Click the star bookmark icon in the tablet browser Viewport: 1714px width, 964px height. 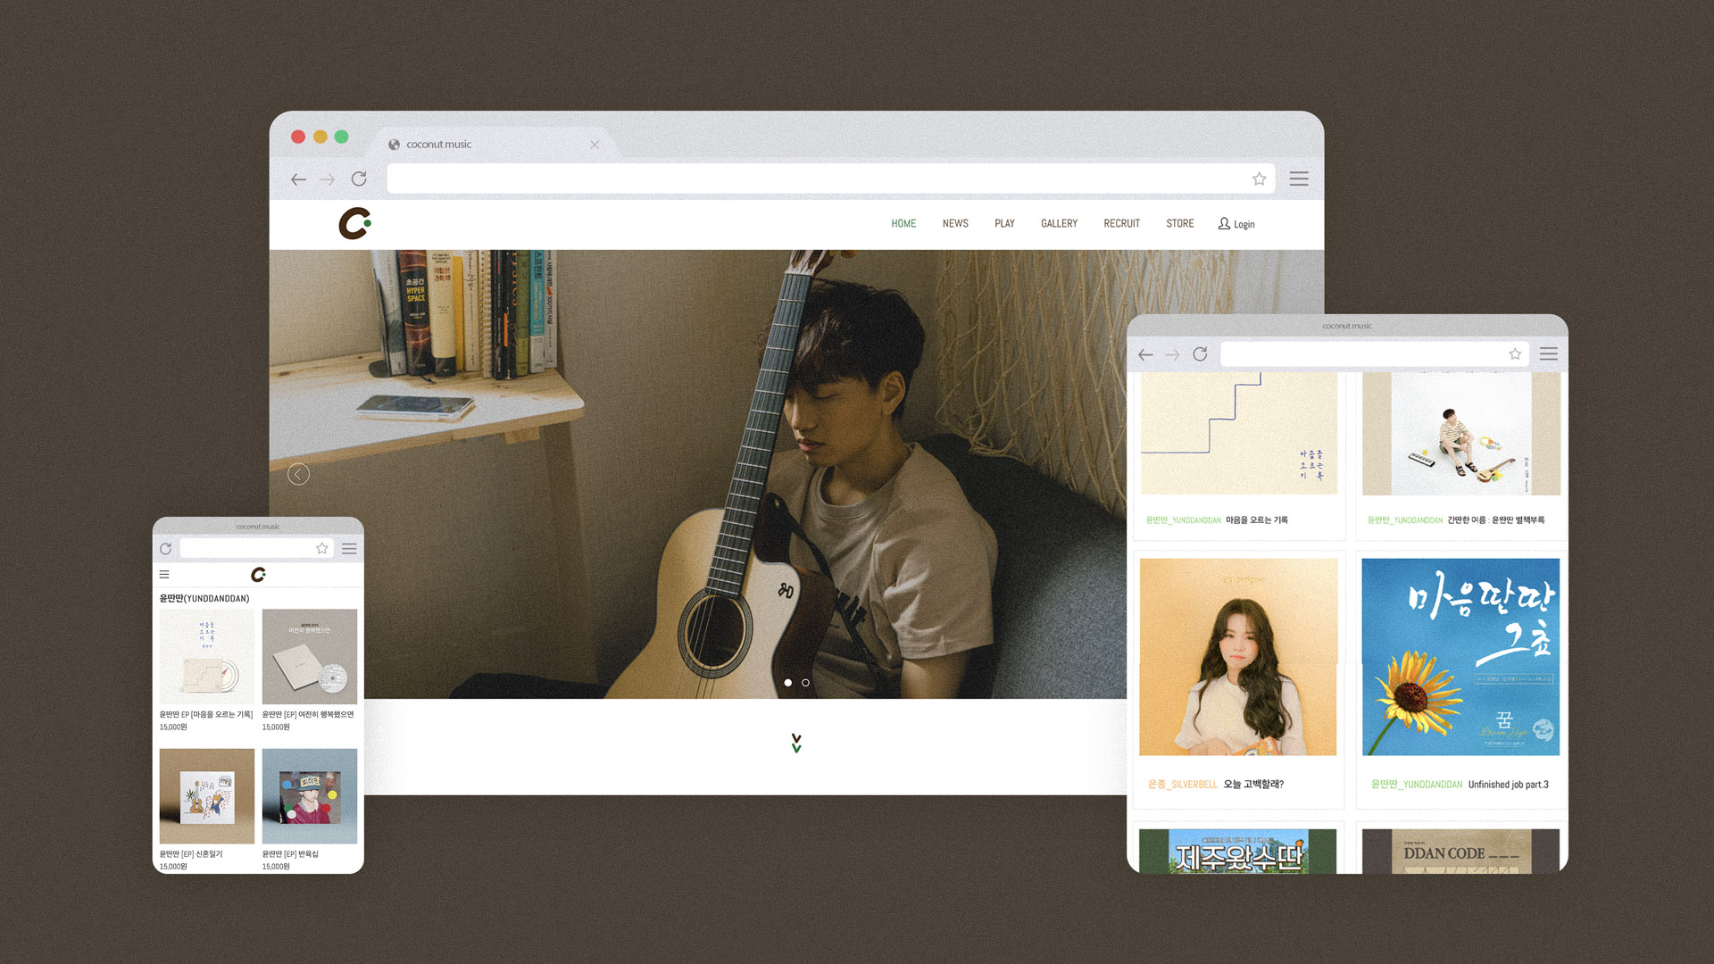point(1515,354)
